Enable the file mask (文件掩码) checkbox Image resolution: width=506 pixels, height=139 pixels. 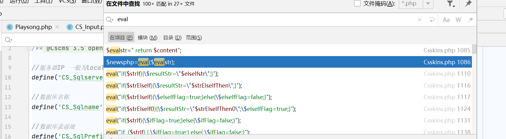click(357, 3)
